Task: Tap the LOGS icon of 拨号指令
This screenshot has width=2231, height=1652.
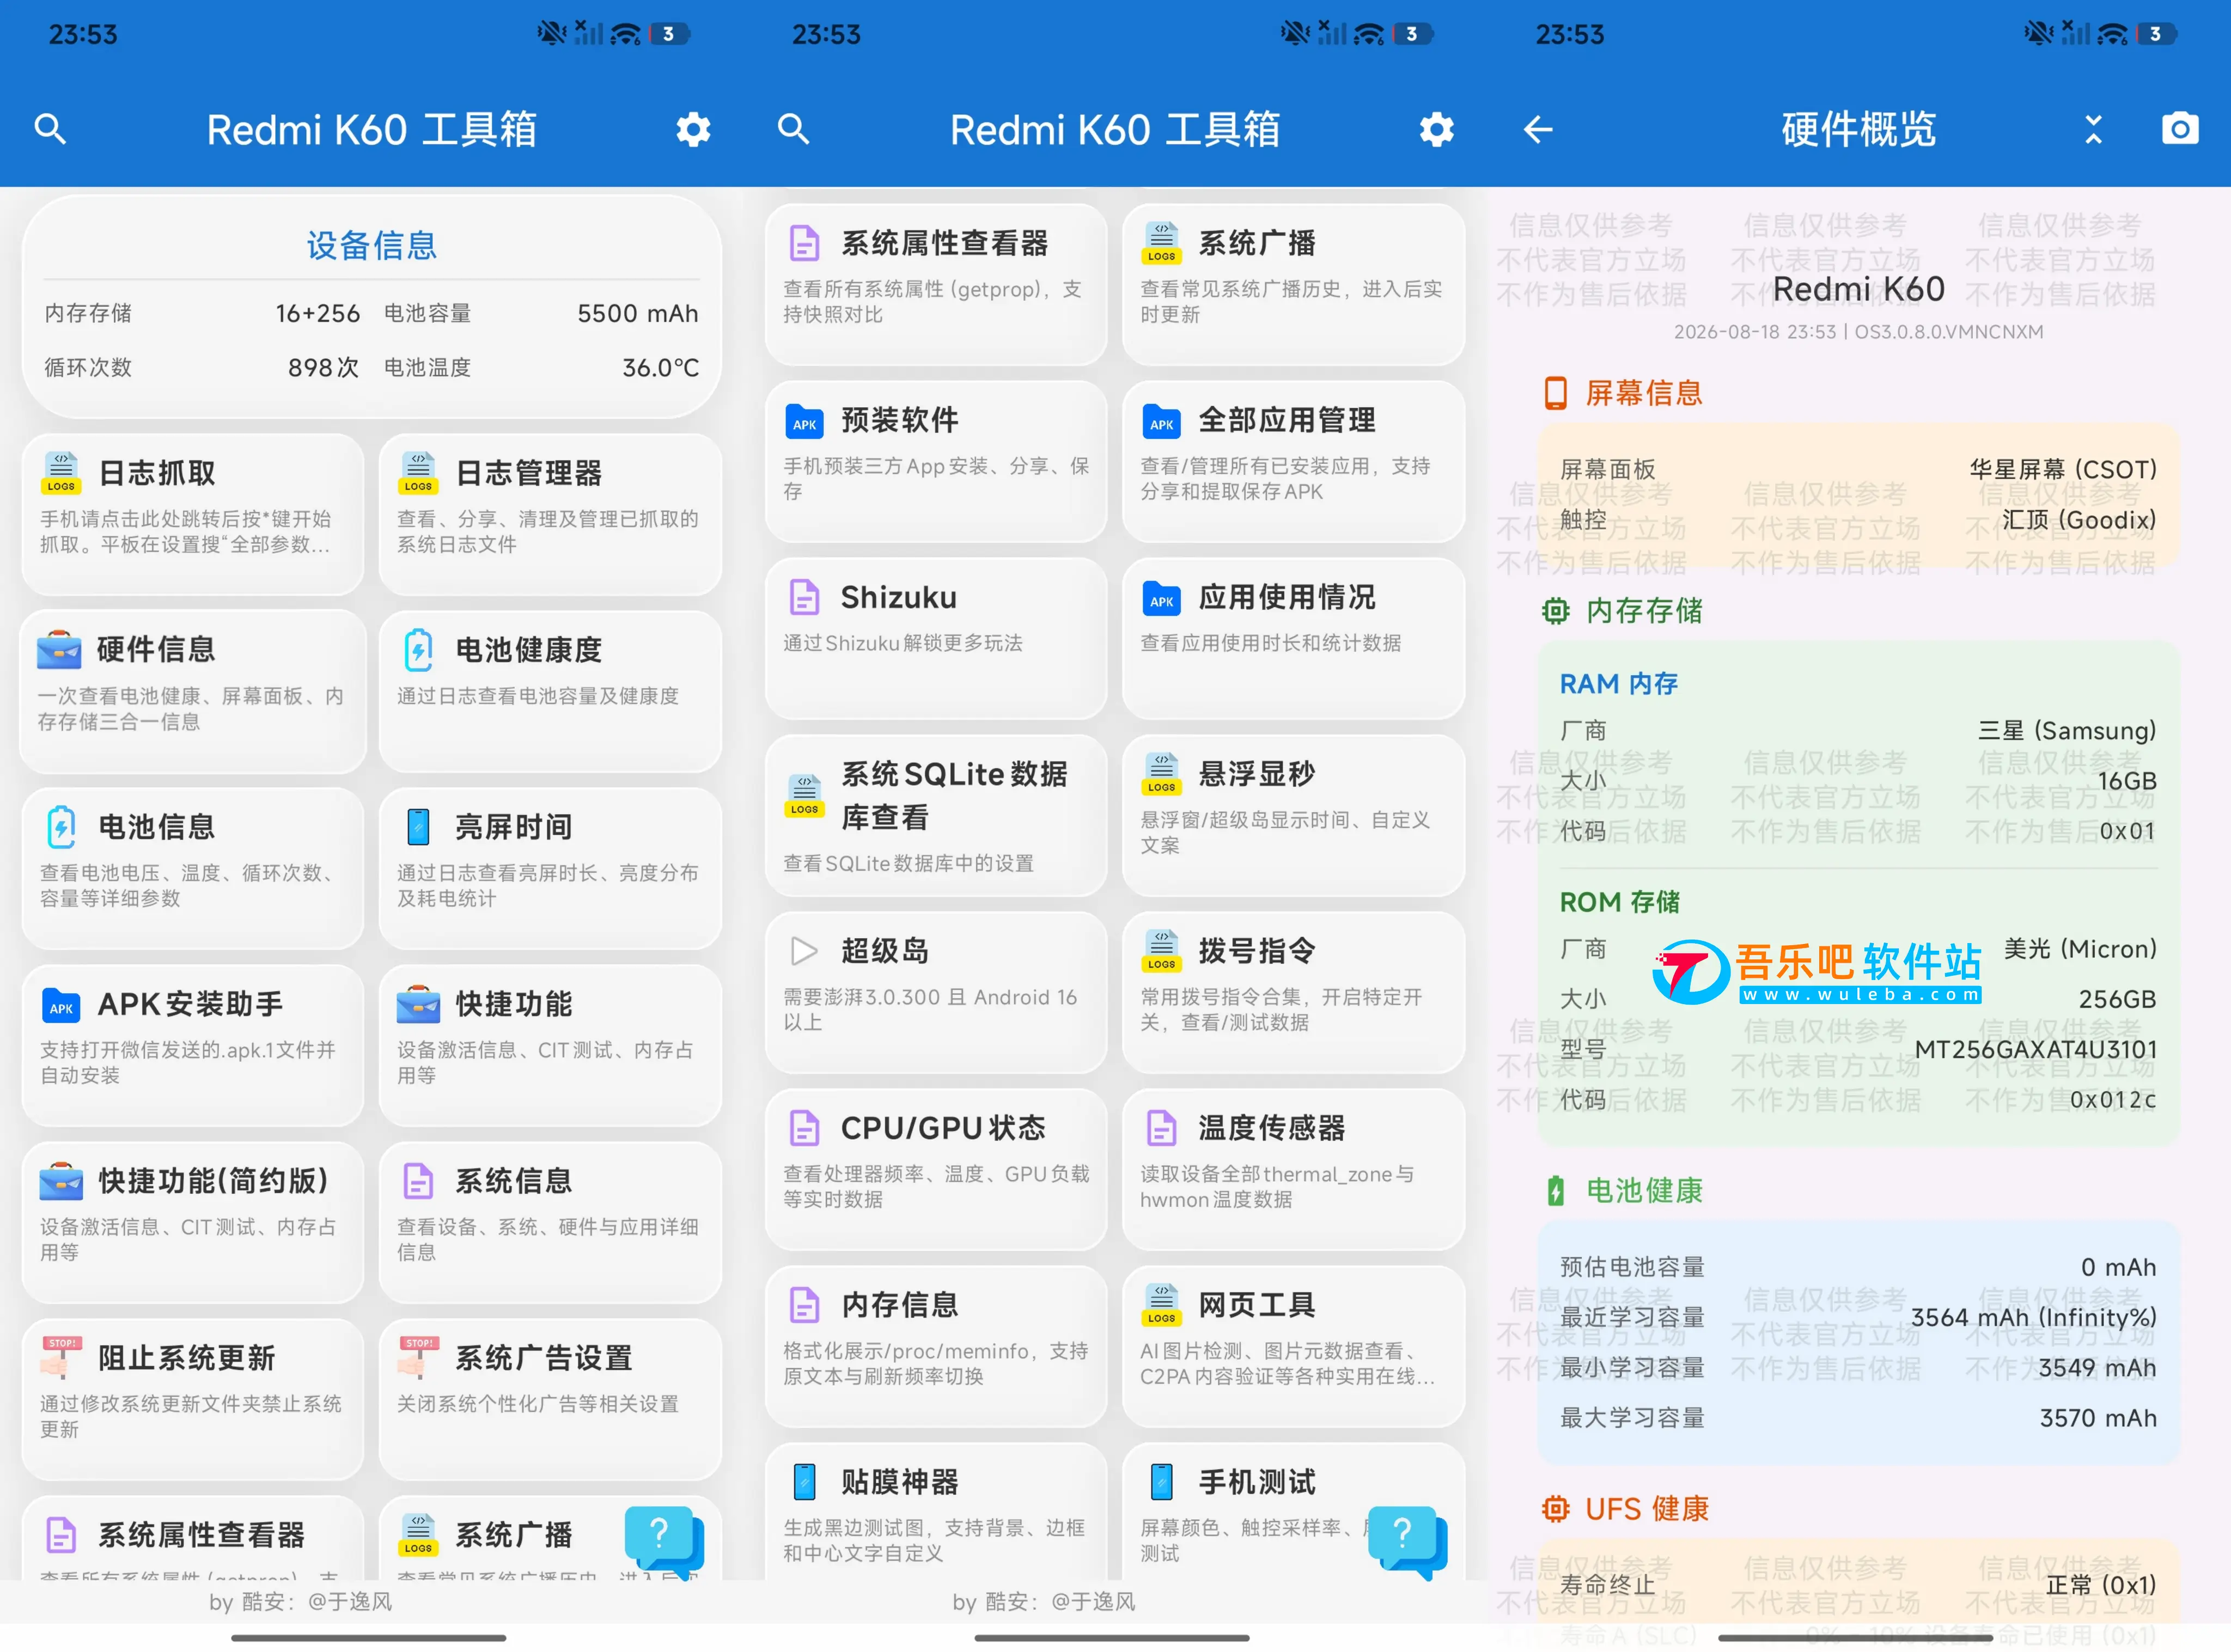Action: pyautogui.click(x=1161, y=951)
